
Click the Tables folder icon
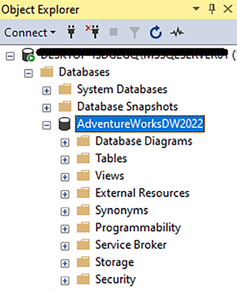83,158
